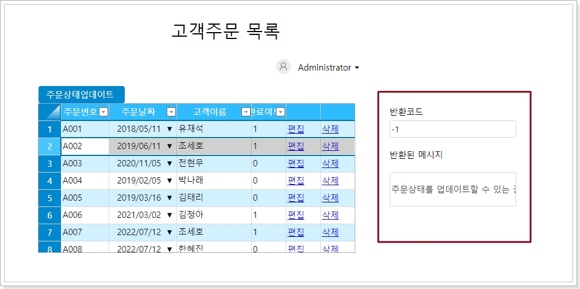Viewport: 580px width, 289px height.
Task: Click the Administrator user avatar icon
Action: 283,67
